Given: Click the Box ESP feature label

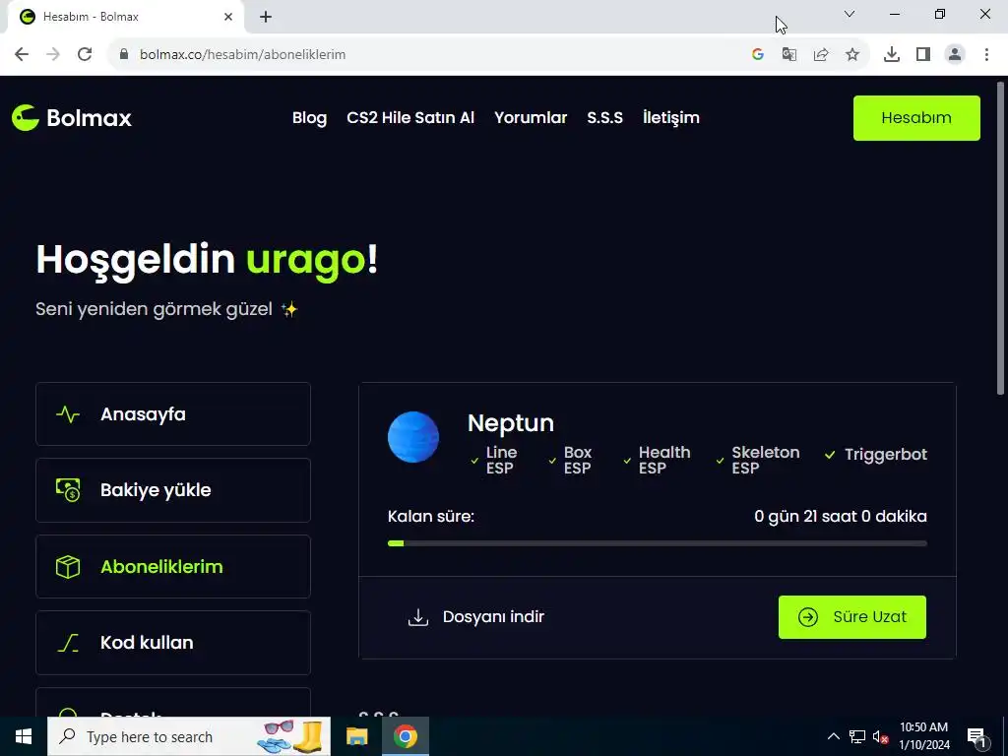Looking at the screenshot, I should tap(577, 460).
